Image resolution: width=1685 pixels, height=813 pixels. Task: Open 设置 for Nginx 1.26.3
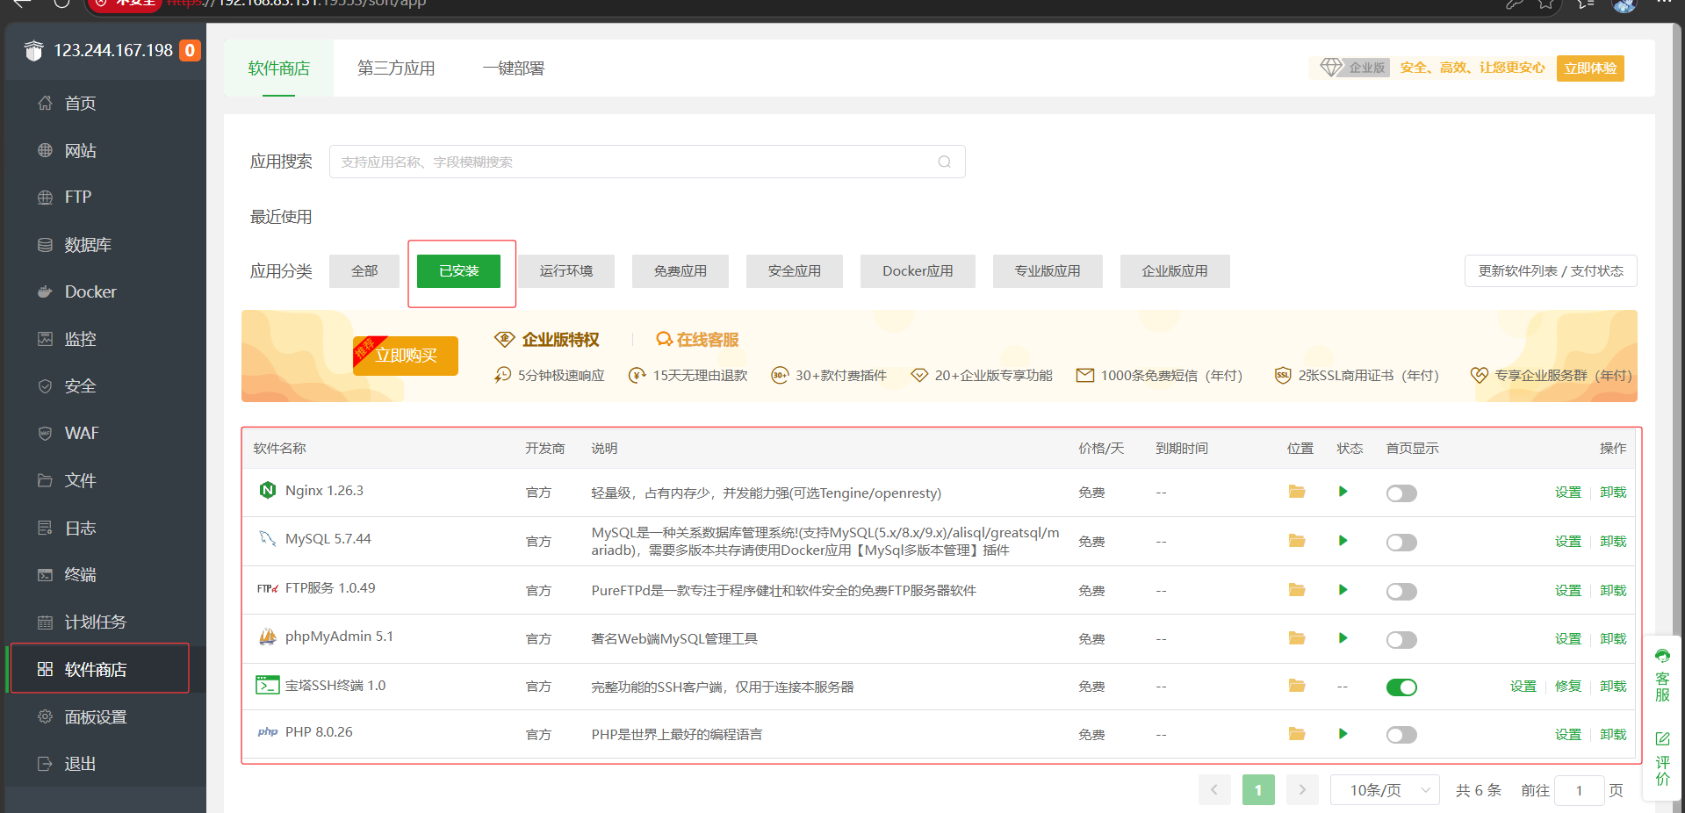click(x=1568, y=493)
